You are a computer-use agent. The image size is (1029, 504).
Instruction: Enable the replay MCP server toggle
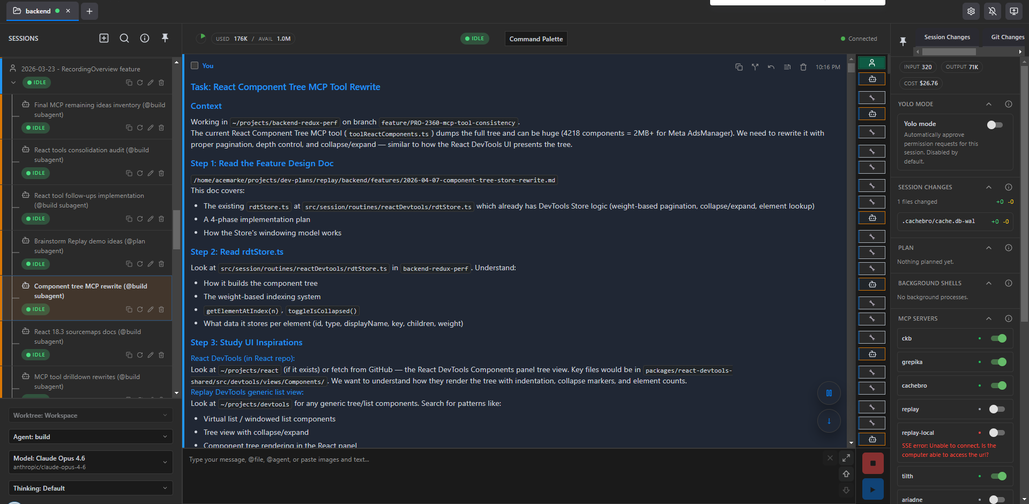(x=997, y=409)
